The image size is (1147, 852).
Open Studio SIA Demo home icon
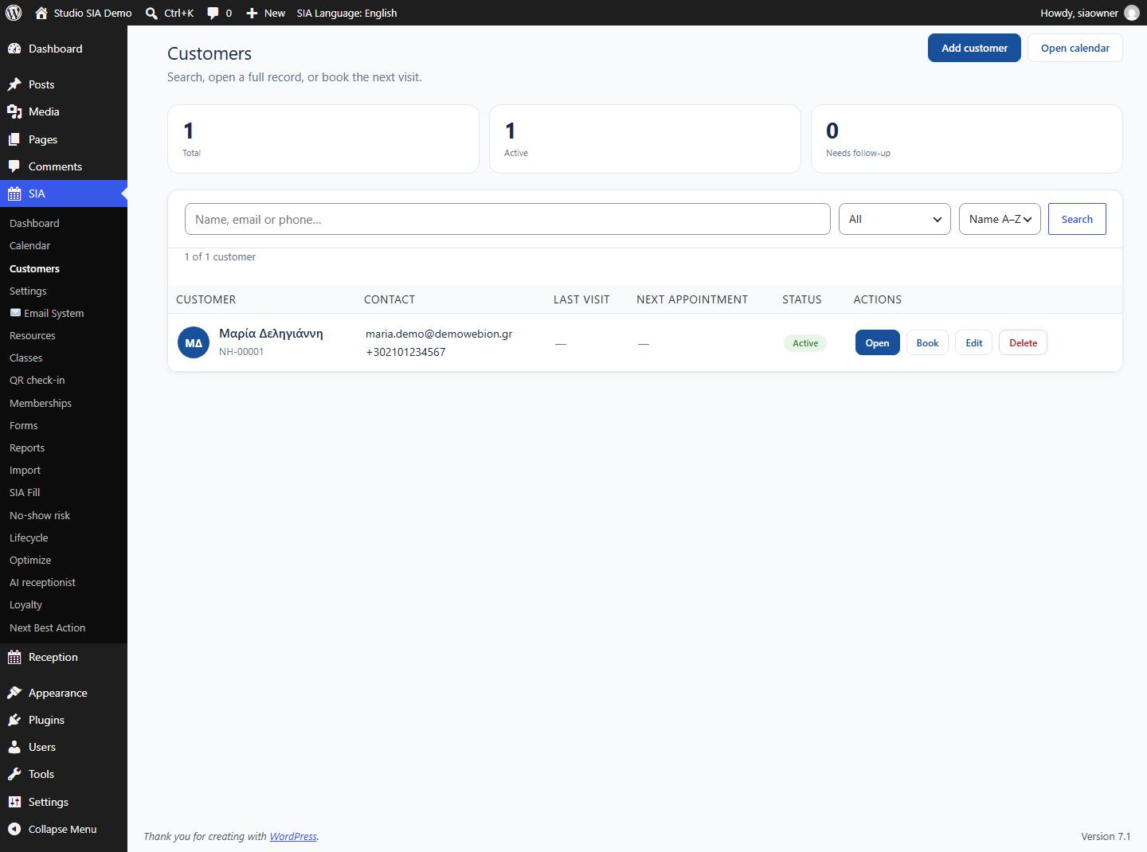(x=41, y=13)
